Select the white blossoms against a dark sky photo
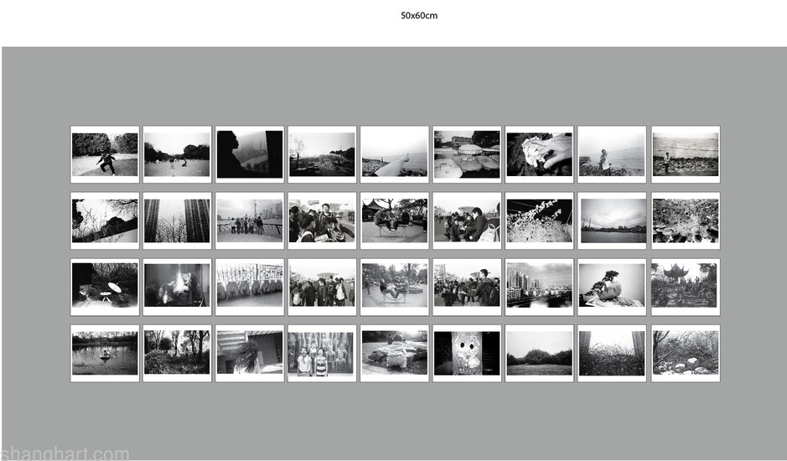The image size is (787, 461). (x=539, y=220)
